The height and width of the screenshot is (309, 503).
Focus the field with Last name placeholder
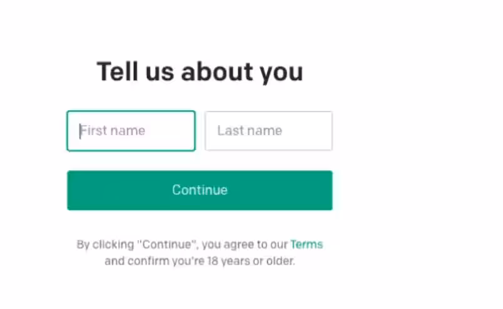(268, 131)
